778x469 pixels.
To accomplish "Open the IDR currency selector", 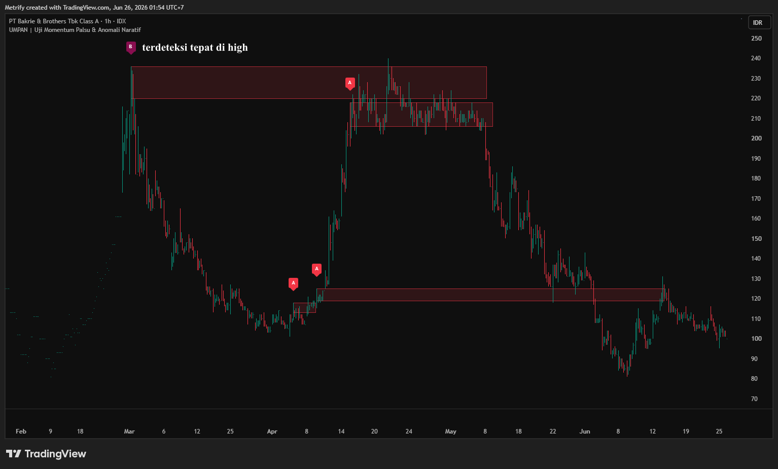I will point(759,22).
